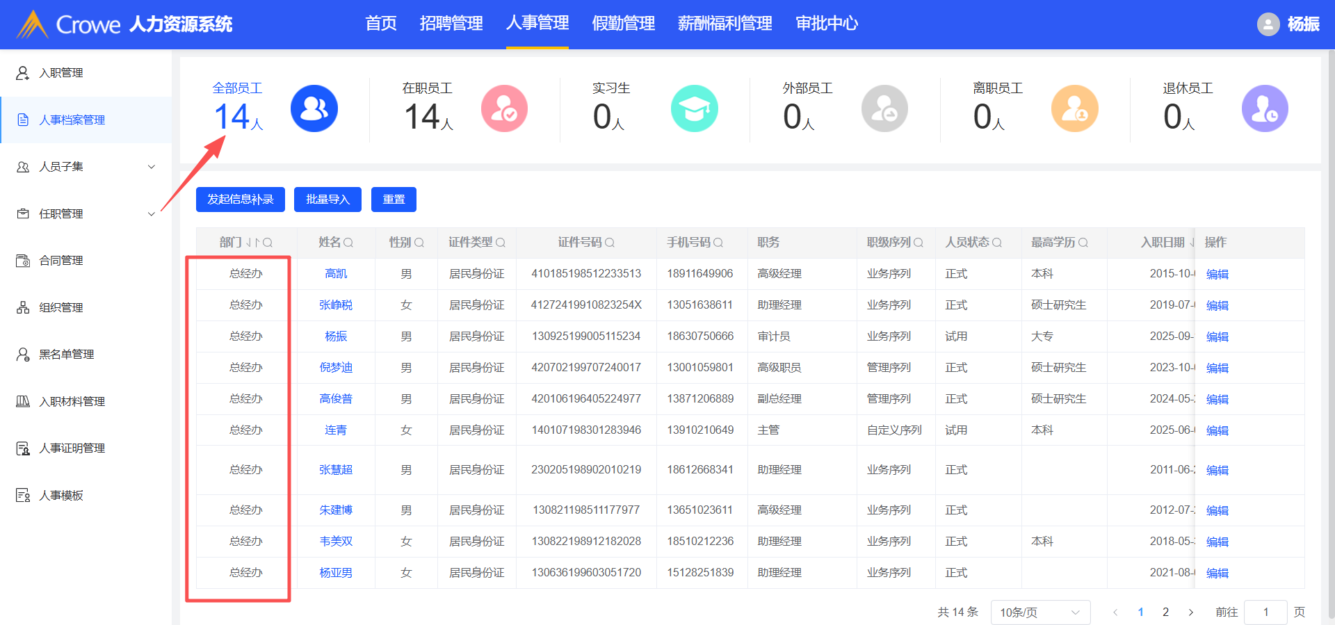The image size is (1335, 625).
Task: Click the user avatar icon beside 杨振
Action: tap(1268, 24)
